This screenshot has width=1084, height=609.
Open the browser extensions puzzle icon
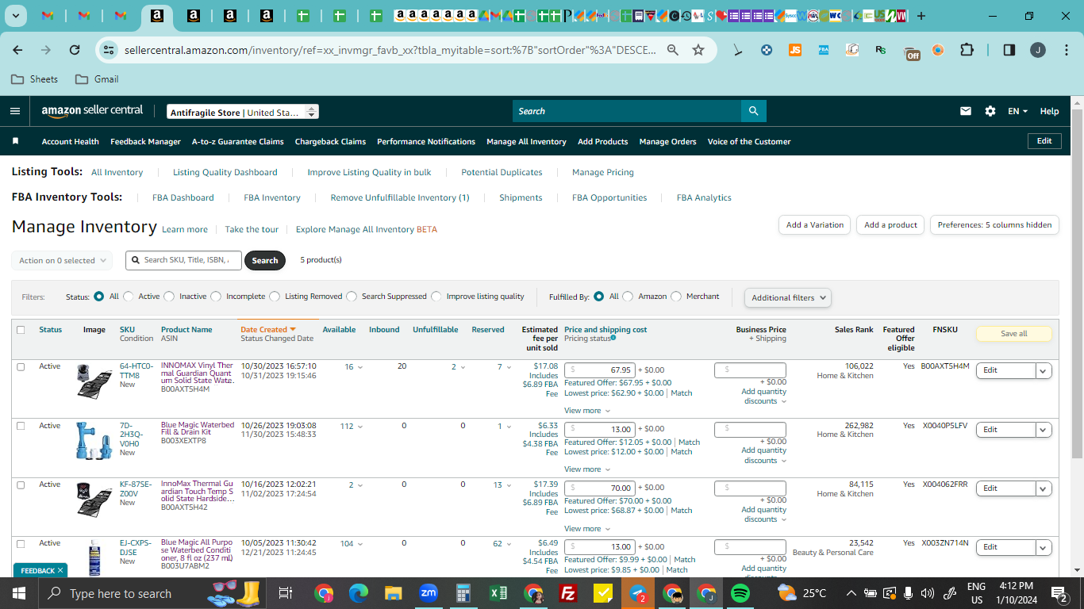coord(967,50)
